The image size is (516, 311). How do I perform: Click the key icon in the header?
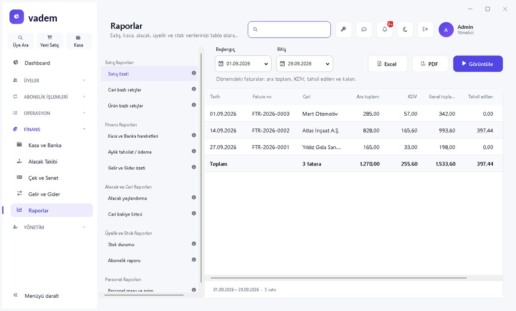tap(344, 29)
